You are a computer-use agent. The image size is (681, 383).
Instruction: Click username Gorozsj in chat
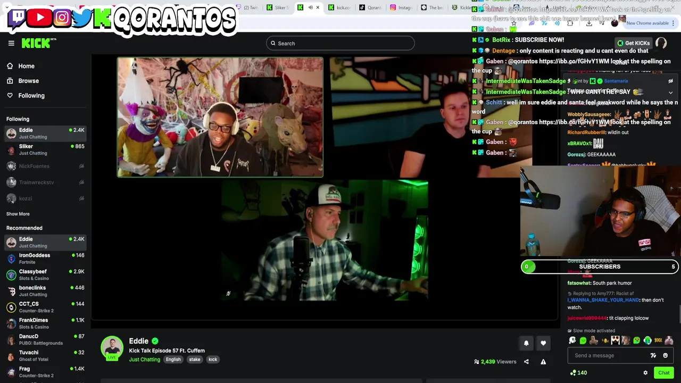point(576,154)
